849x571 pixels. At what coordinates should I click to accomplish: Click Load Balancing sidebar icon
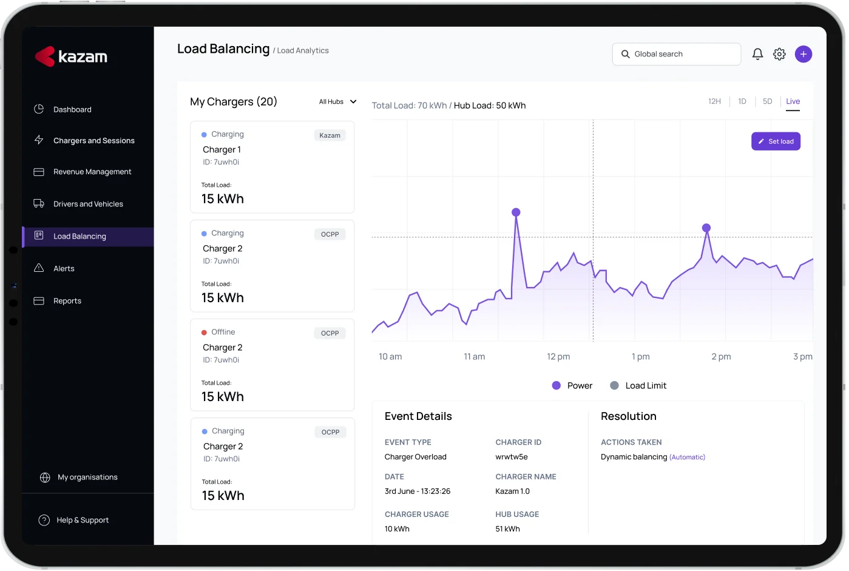point(39,235)
